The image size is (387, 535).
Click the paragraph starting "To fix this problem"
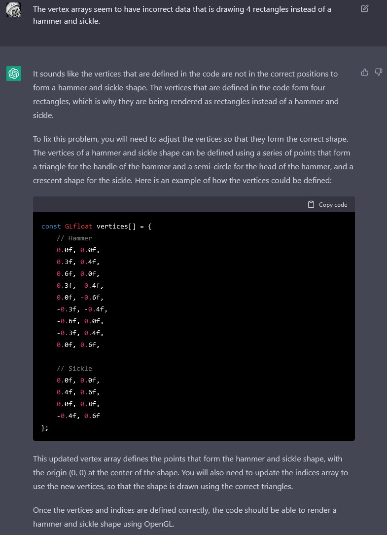tap(193, 160)
